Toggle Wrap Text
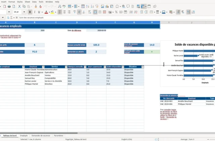Viewport: 215px width, 141px height. (90, 12)
